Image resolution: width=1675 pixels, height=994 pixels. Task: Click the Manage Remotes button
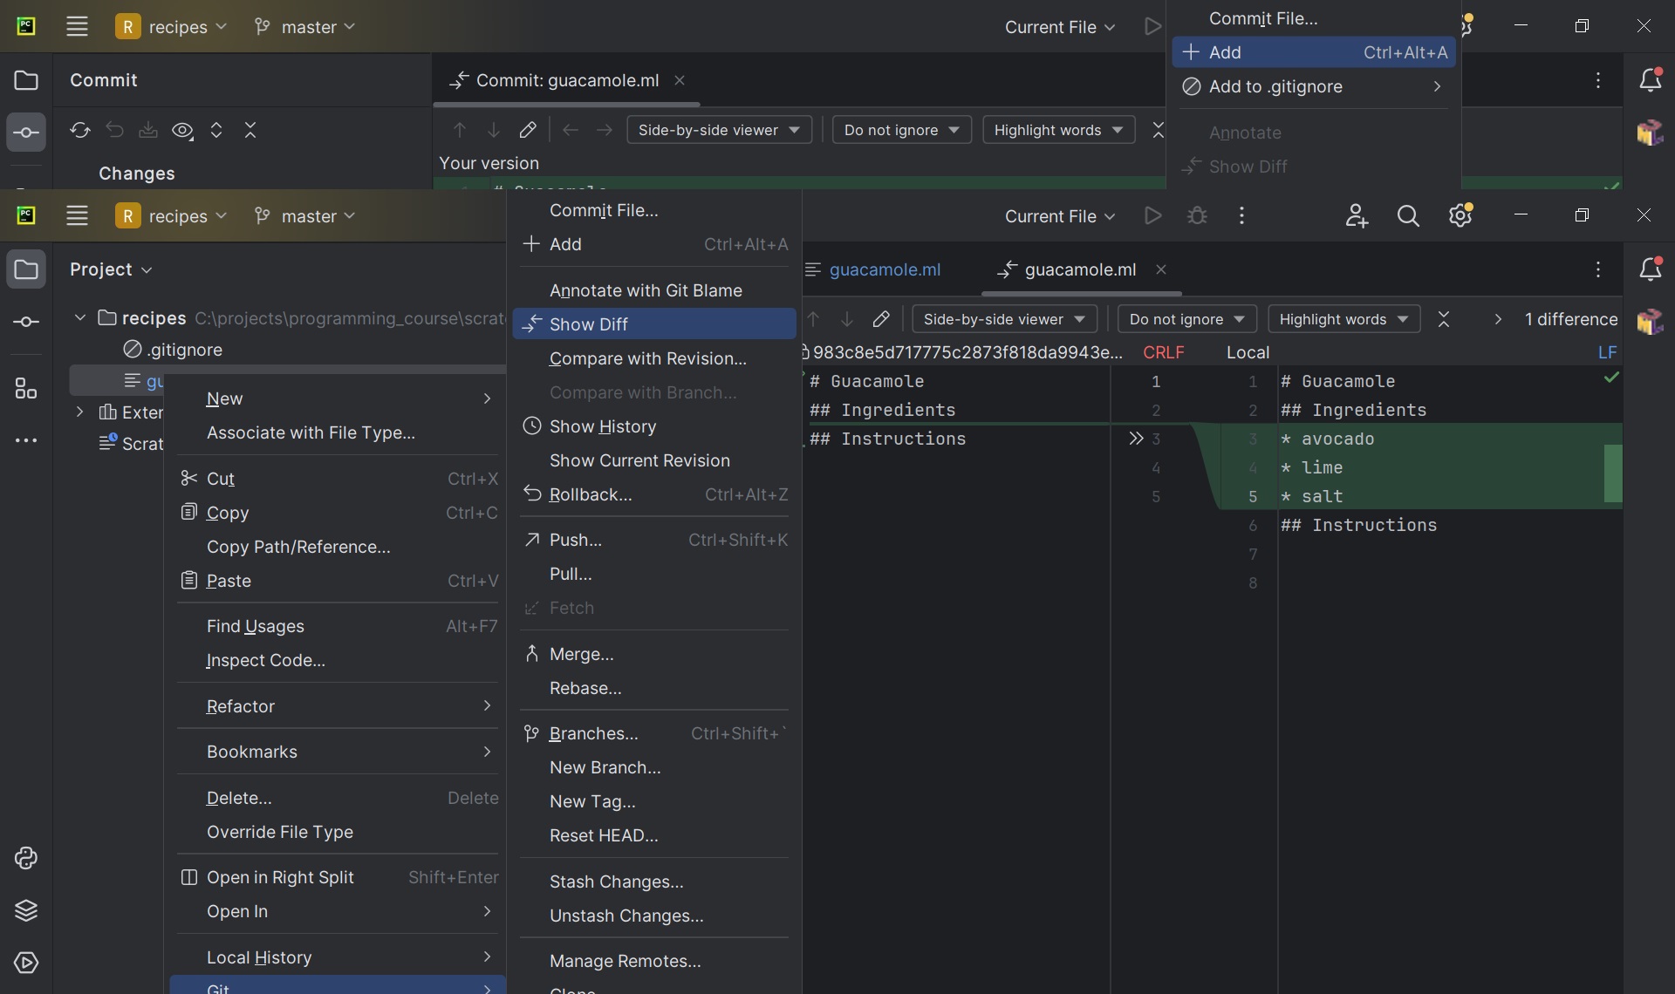point(624,958)
